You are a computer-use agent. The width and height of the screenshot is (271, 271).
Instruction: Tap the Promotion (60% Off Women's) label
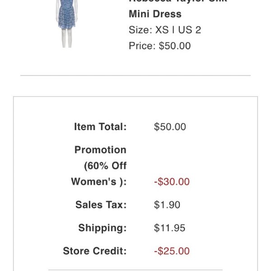(99, 166)
